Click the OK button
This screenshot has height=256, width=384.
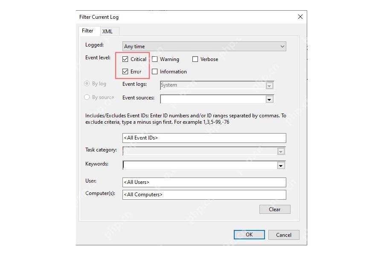pyautogui.click(x=249, y=235)
